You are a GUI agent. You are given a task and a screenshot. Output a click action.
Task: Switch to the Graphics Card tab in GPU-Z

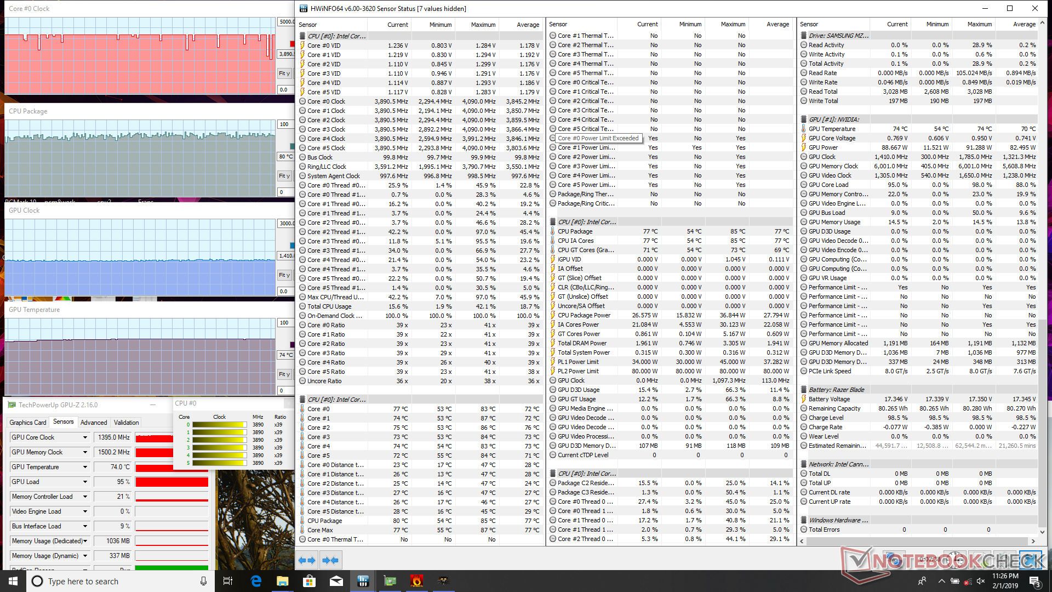click(x=27, y=423)
